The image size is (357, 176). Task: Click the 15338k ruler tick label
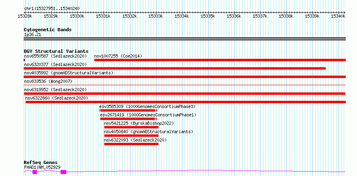[x=287, y=16]
